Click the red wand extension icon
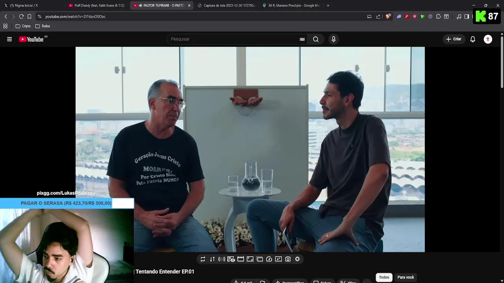 coord(407,17)
